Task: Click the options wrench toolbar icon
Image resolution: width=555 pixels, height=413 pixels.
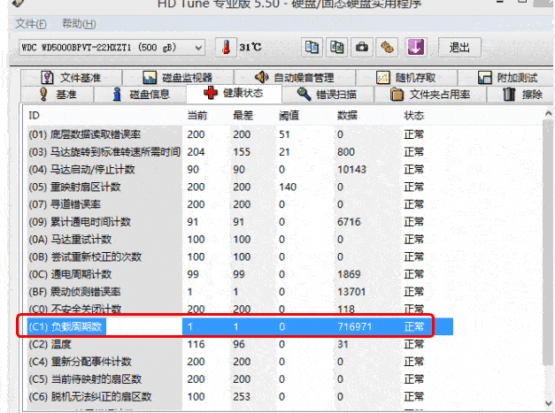Action: tap(387, 47)
